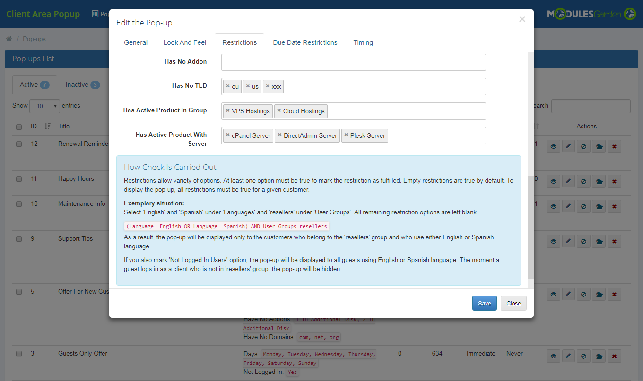Save the pop-up changes
The height and width of the screenshot is (381, 643).
[x=484, y=304]
